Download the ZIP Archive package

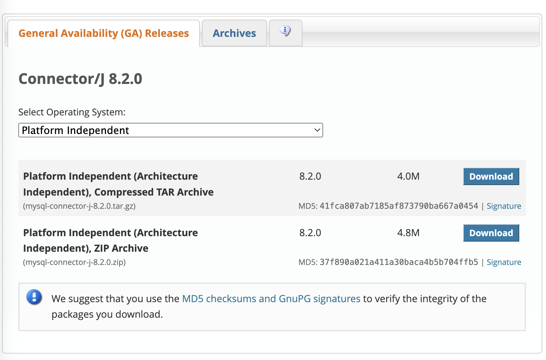[491, 233]
